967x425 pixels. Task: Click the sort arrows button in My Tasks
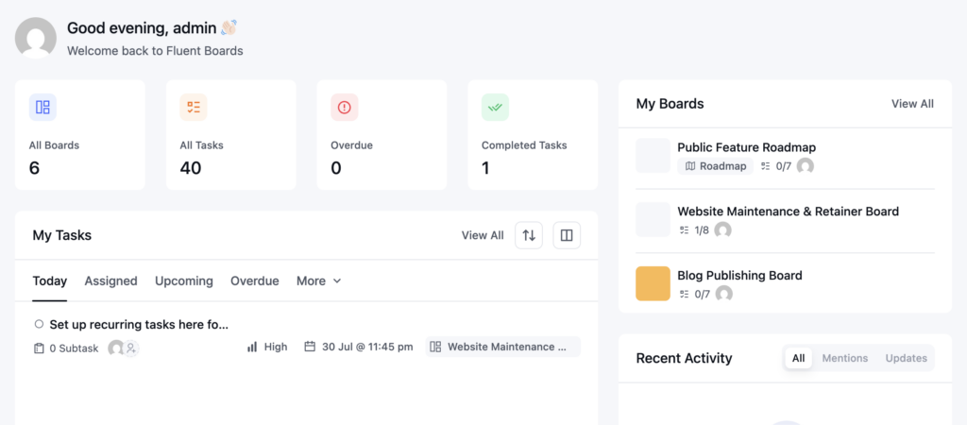point(529,235)
